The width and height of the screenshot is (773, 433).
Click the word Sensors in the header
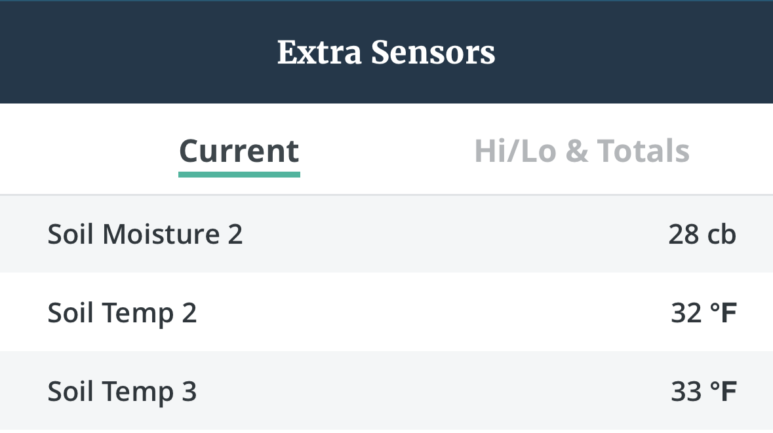(x=433, y=52)
